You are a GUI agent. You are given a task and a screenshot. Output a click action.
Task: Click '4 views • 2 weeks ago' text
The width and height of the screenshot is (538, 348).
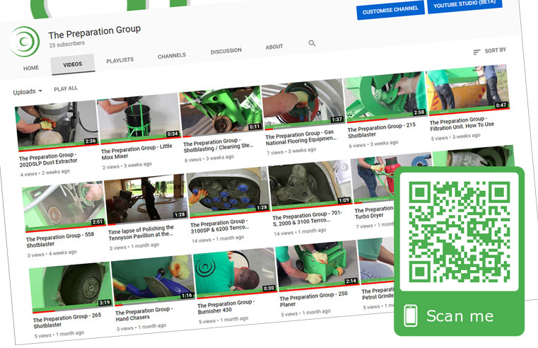click(45, 173)
